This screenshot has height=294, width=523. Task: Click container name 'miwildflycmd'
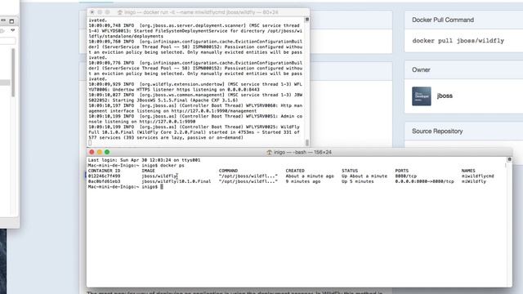click(477, 176)
